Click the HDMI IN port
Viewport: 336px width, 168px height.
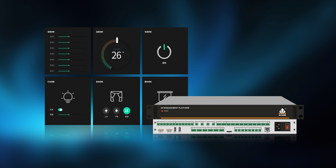pyautogui.click(x=161, y=130)
